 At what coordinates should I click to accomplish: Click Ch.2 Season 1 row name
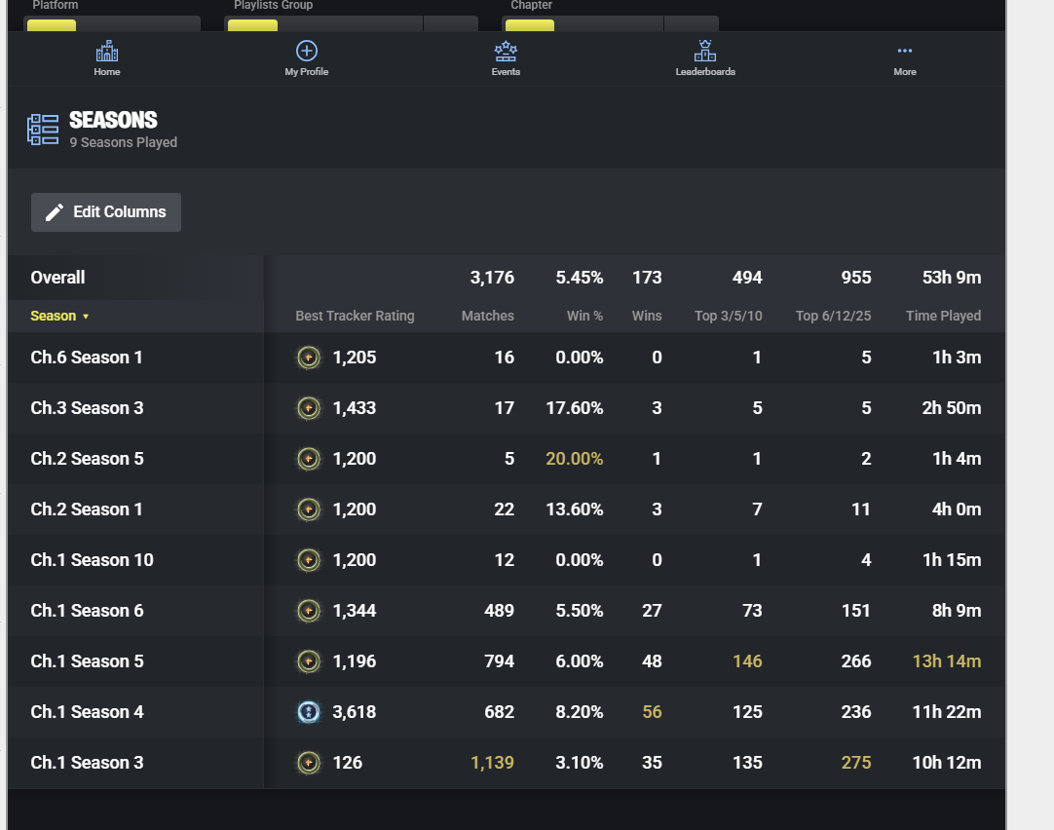click(87, 509)
